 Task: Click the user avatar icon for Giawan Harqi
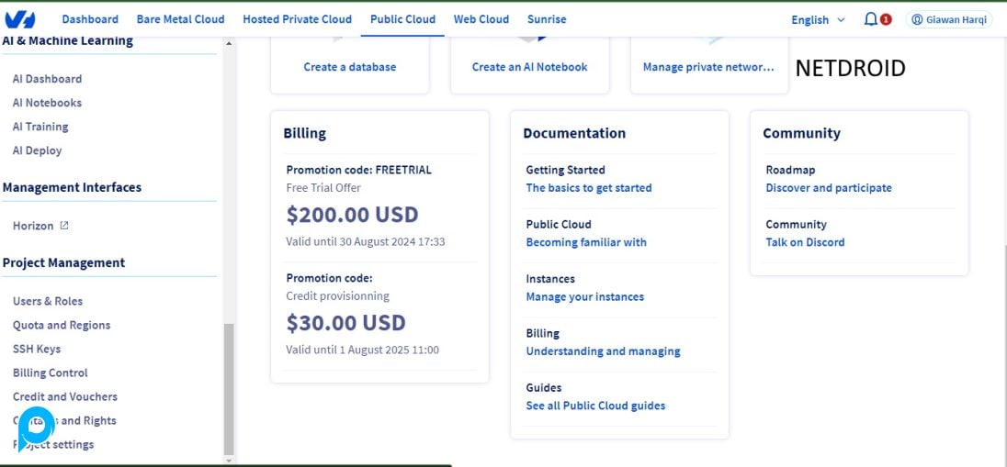pos(917,19)
